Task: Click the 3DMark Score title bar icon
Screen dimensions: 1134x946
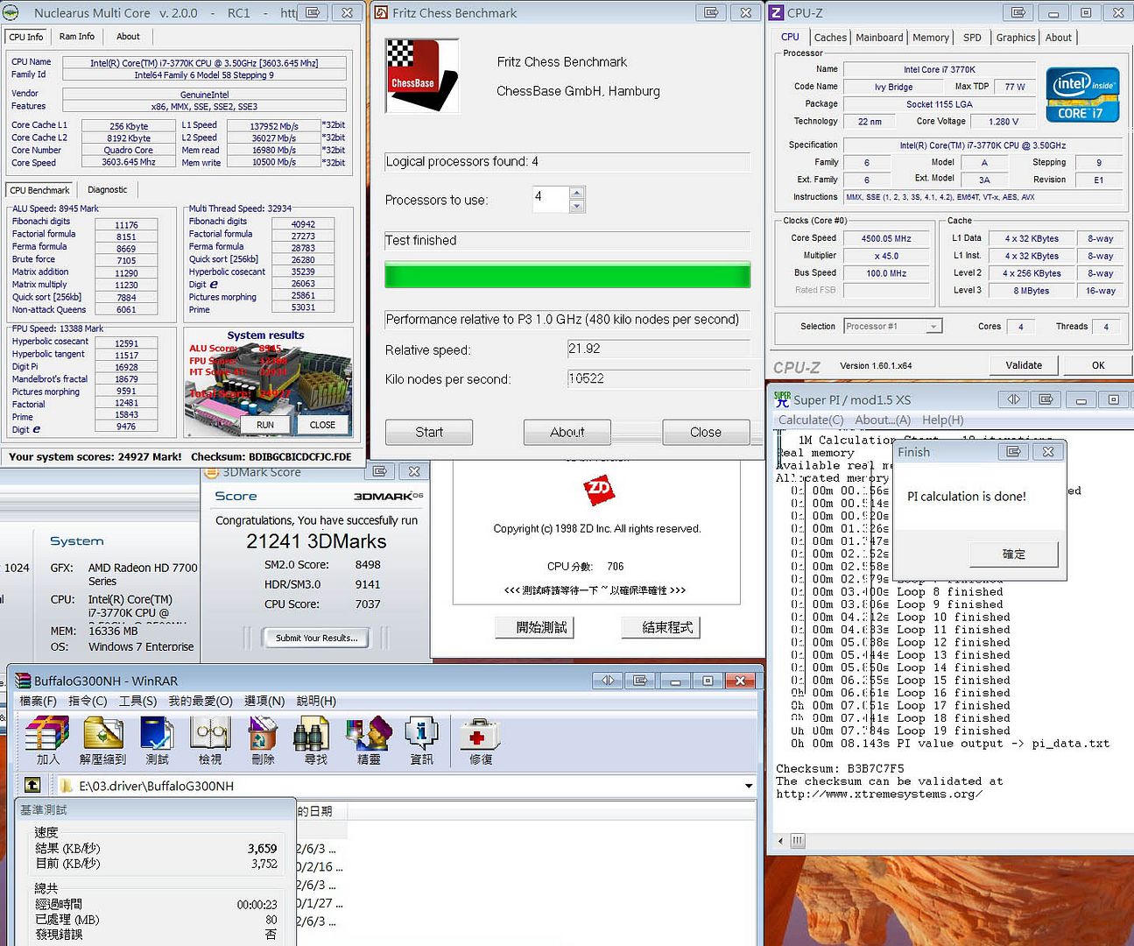Action: point(211,472)
